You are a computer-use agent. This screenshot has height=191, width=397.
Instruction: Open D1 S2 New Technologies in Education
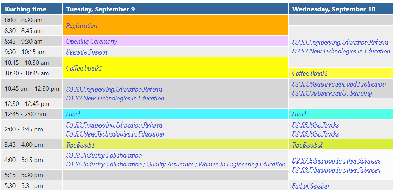click(115, 98)
